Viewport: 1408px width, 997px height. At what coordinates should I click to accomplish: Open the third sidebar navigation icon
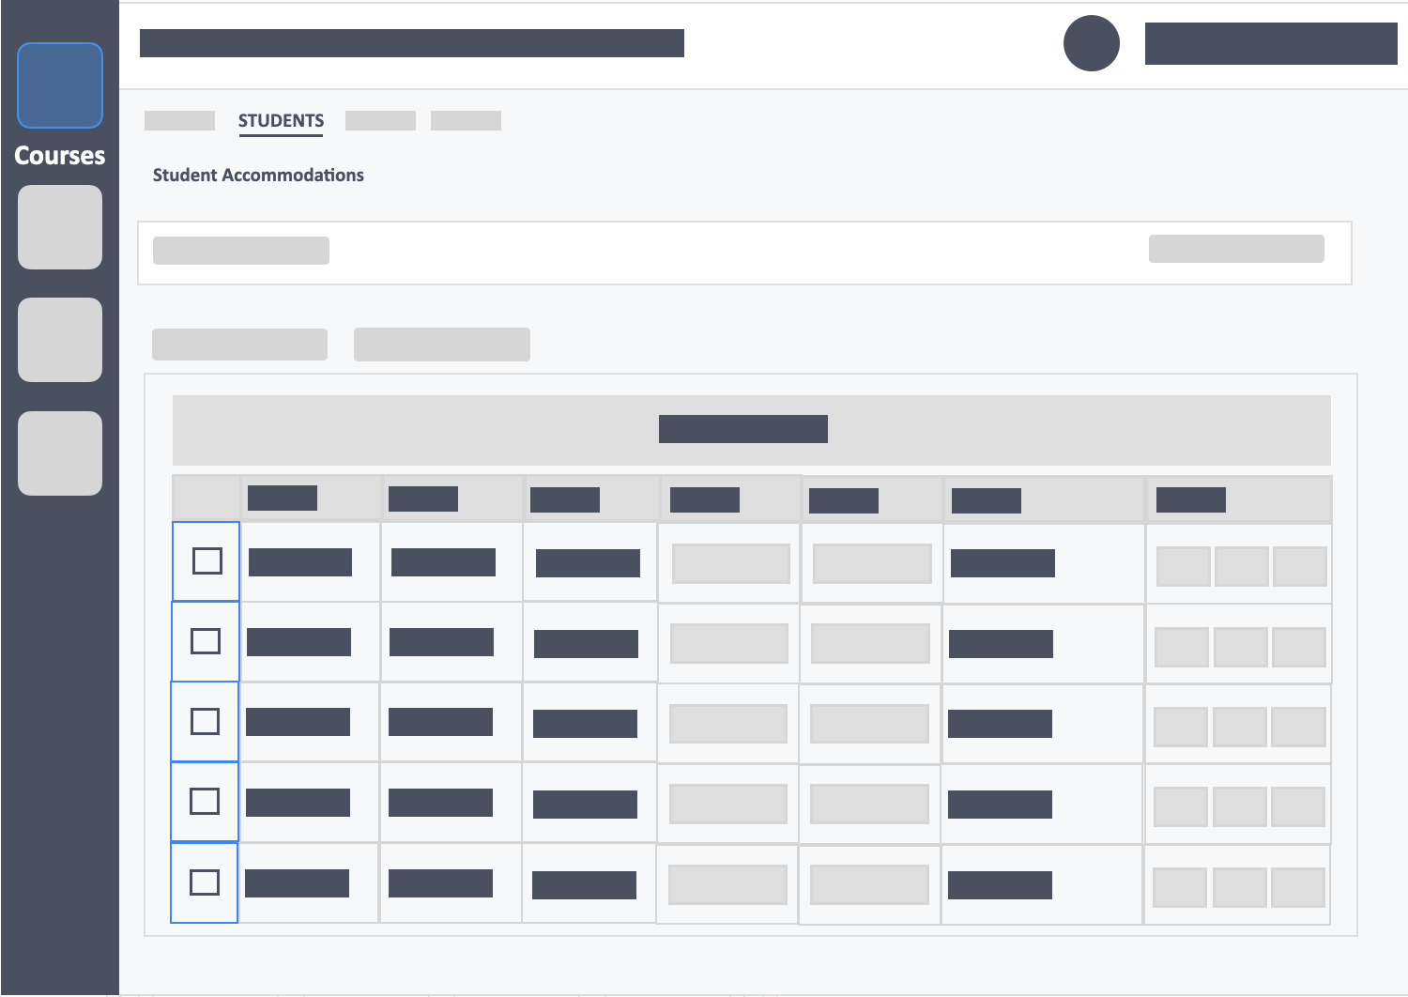pos(59,340)
